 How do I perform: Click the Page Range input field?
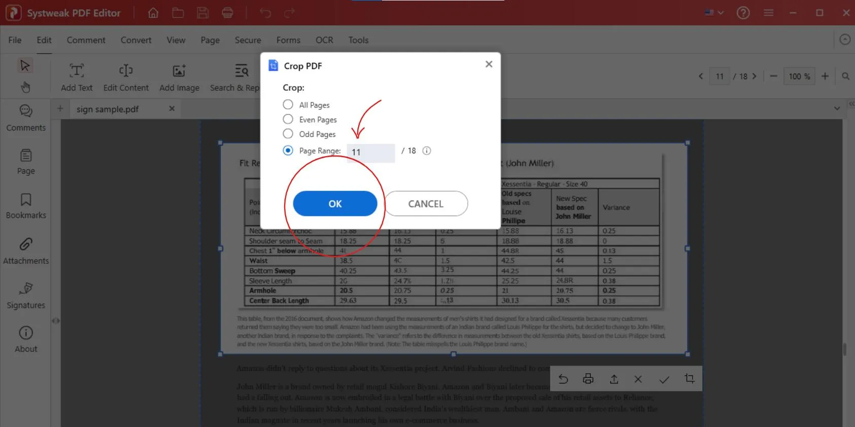(371, 152)
